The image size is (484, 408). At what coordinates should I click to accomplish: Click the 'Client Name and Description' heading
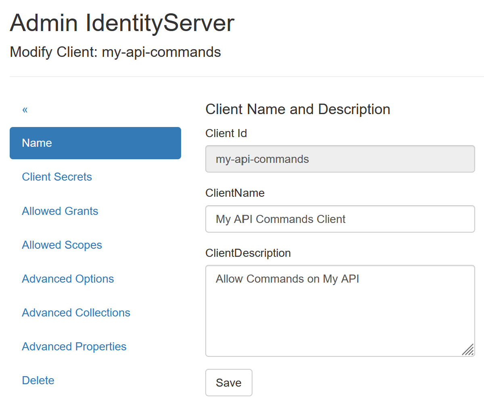tap(298, 109)
